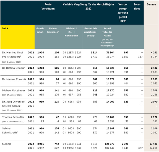This screenshot has height=152, width=159.
Task: Click '0 | 55 | 83' target range
Action: pyautogui.click(x=72, y=121)
